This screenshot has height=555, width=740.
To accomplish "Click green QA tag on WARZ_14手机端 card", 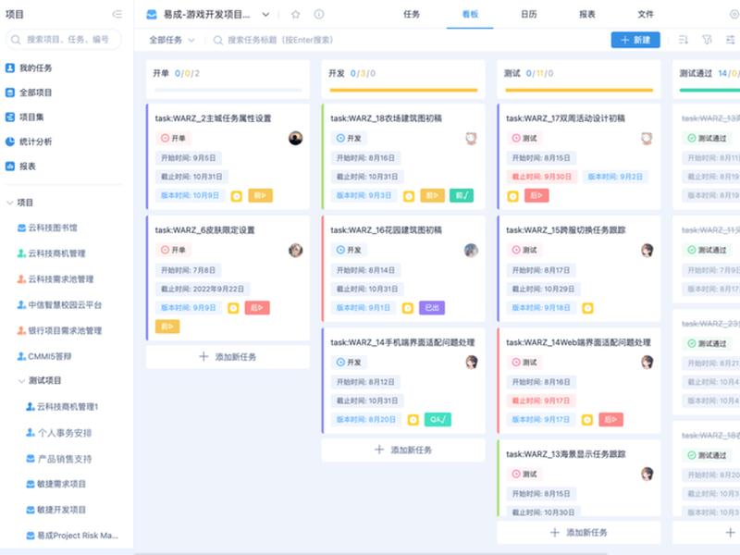I will (438, 420).
